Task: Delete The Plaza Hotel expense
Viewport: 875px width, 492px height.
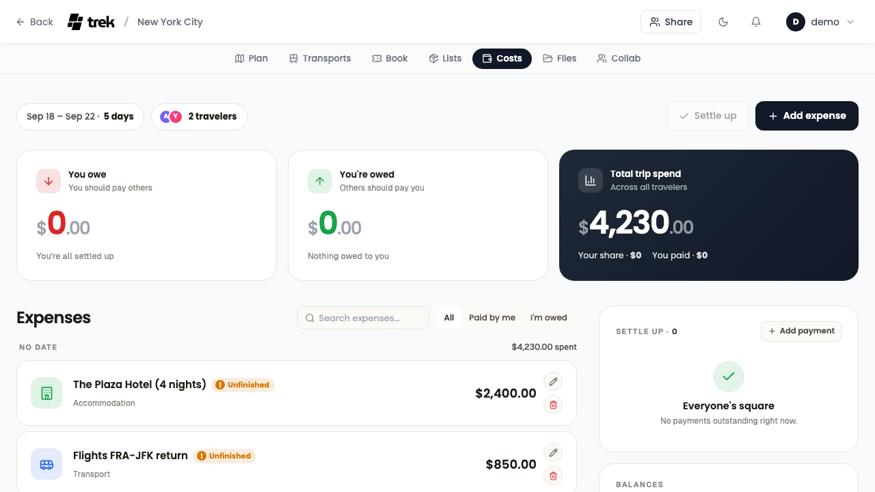Action: point(553,405)
